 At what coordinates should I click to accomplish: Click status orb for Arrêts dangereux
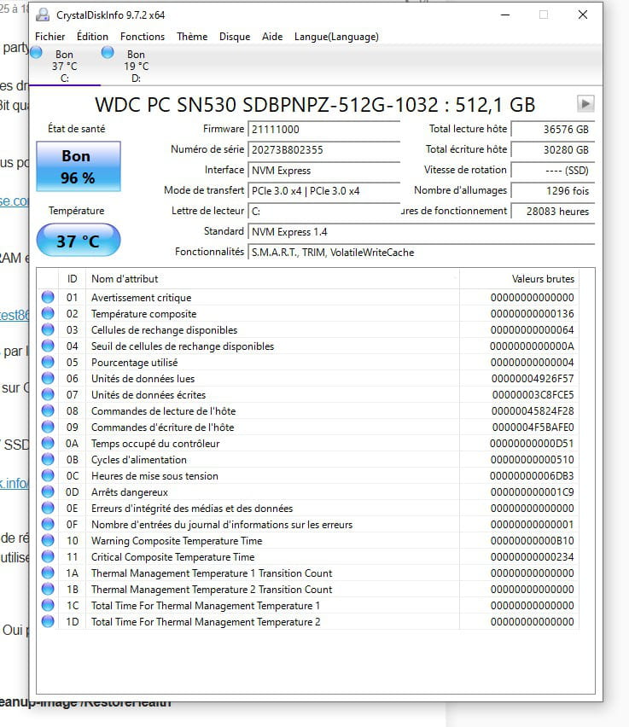point(48,492)
